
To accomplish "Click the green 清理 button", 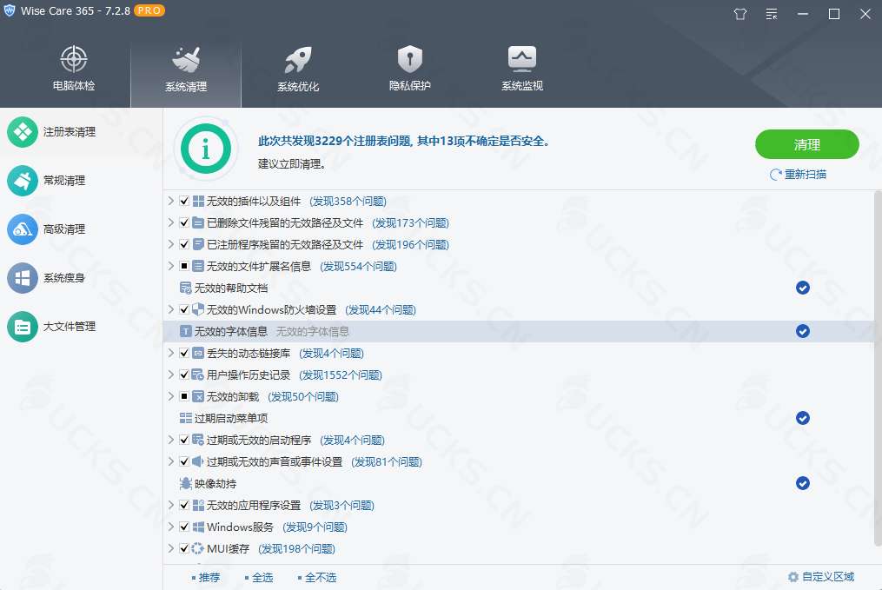I will [x=807, y=144].
